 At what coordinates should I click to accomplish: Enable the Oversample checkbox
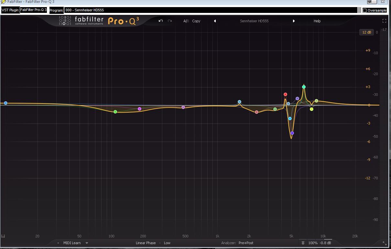tap(364, 10)
